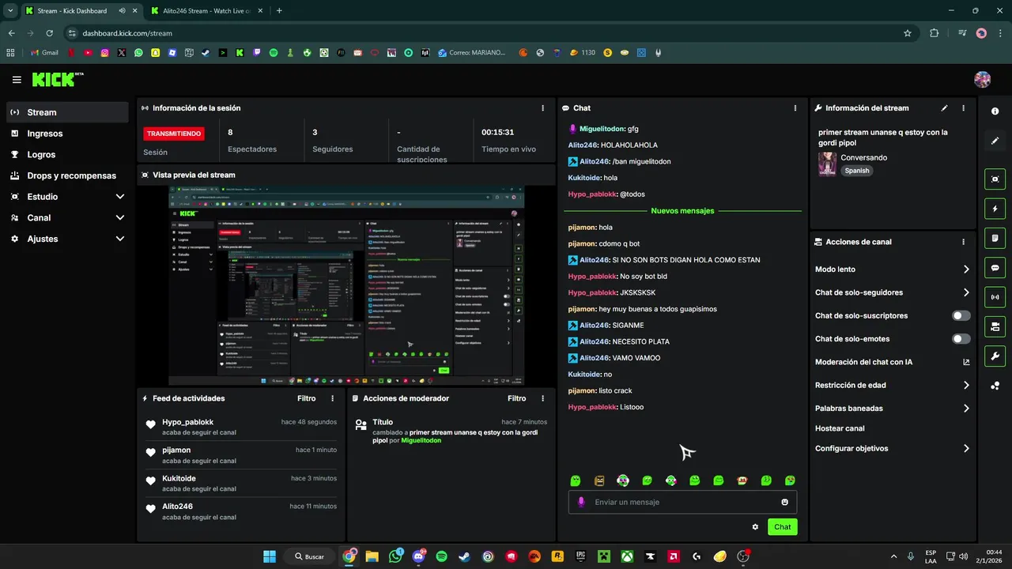Click the Enviar un mensaje input field
Image resolution: width=1012 pixels, height=569 pixels.
[x=682, y=502]
